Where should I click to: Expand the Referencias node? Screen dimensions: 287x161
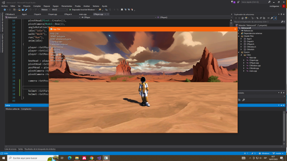click(239, 31)
